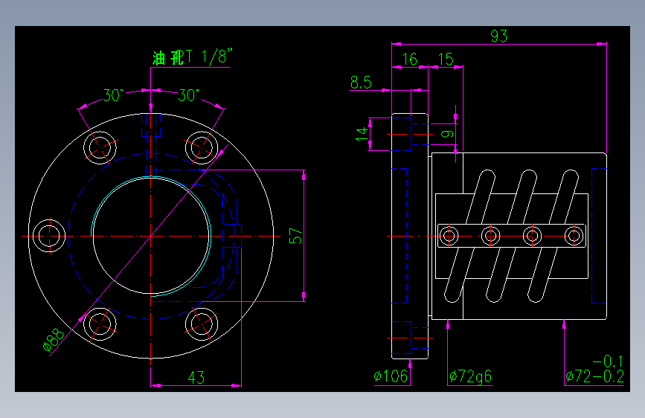Select the cyan inner bore circle
This screenshot has height=418, width=645.
(151, 236)
